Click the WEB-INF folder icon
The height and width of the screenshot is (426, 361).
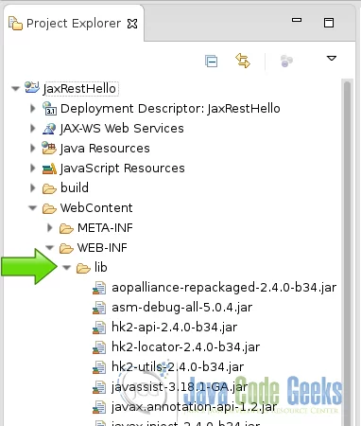tap(66, 248)
